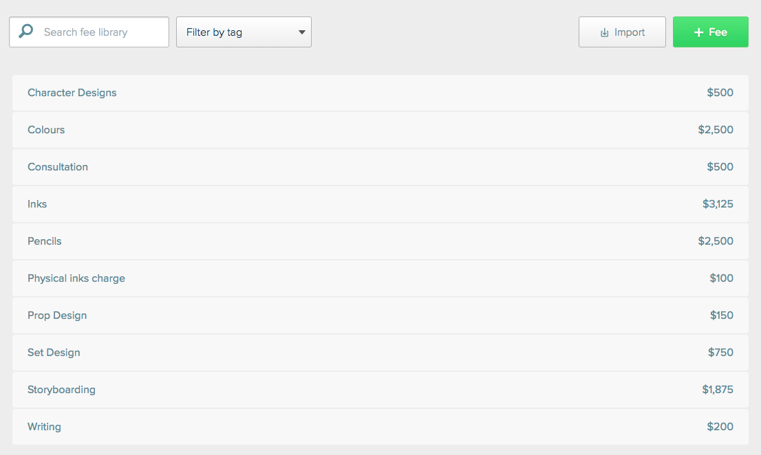Click the plus icon on Fee button
This screenshot has height=455, width=761.
[x=698, y=32]
